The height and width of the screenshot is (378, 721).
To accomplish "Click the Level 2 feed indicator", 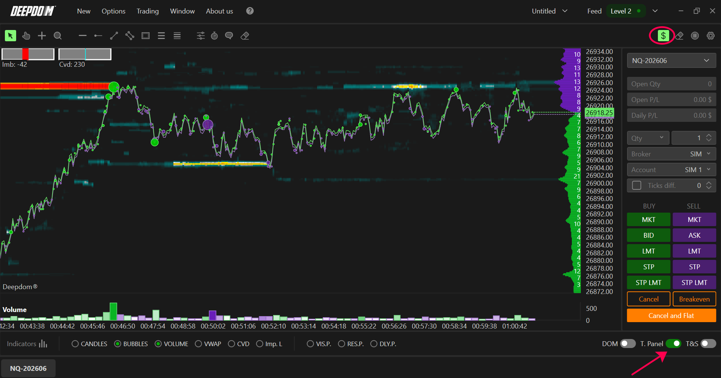I will click(x=626, y=11).
